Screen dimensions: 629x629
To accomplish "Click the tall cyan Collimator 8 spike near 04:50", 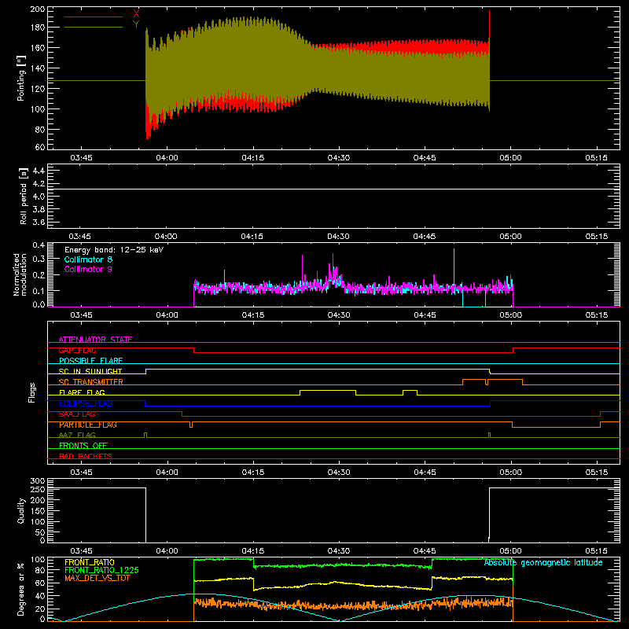I will pyautogui.click(x=454, y=267).
